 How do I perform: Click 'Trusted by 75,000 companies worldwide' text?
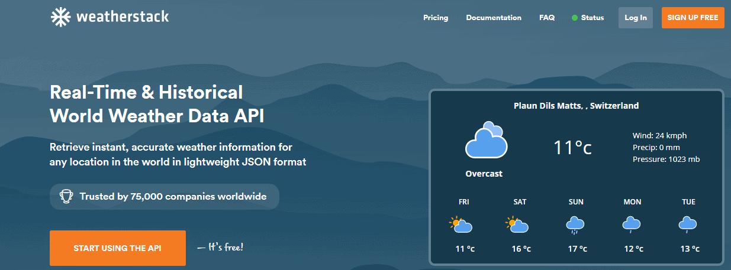pyautogui.click(x=173, y=196)
